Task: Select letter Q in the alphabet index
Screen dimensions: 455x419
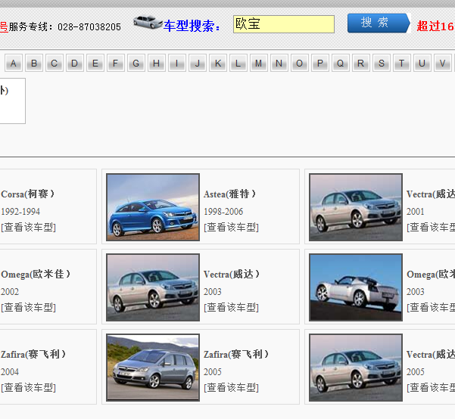Action: pyautogui.click(x=341, y=63)
